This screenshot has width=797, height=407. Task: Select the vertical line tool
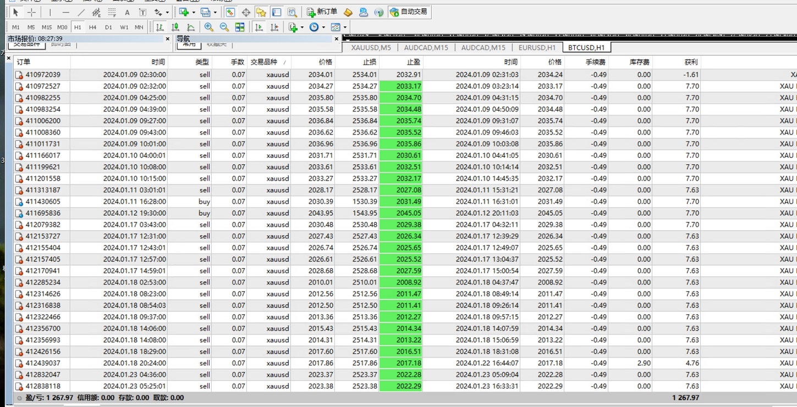(50, 12)
